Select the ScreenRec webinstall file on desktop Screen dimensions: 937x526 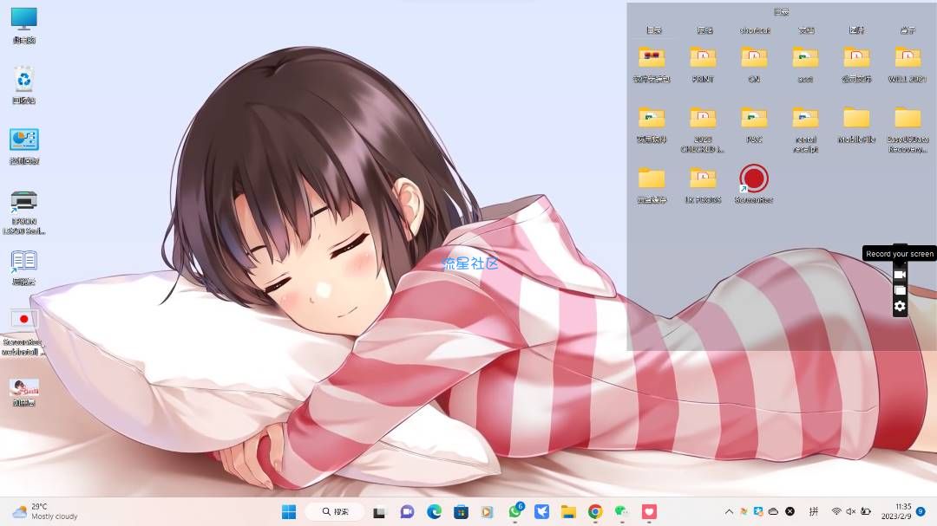tap(23, 333)
